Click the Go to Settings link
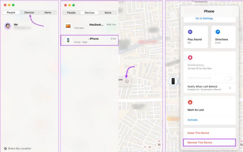Viewport: 243px width, 152px height. [204, 19]
